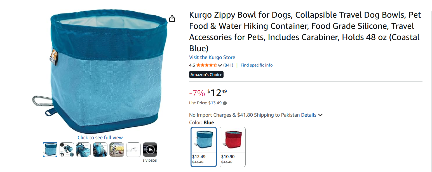Click the share icon above the product image
Screen dimensions: 432x172
[172, 18]
